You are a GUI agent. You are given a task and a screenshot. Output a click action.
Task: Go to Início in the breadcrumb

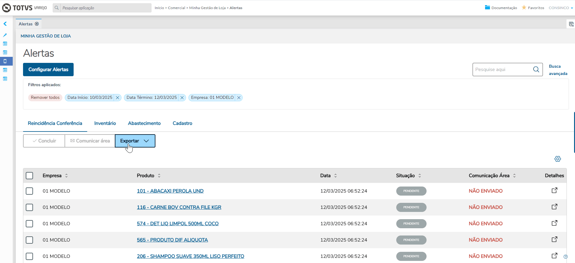point(159,8)
